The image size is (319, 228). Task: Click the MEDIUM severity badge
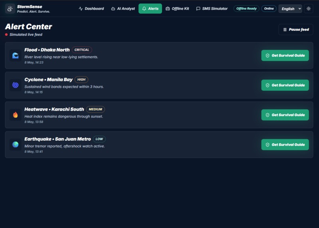pyautogui.click(x=95, y=109)
